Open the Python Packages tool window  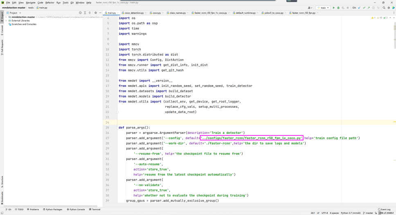(x=52, y=209)
